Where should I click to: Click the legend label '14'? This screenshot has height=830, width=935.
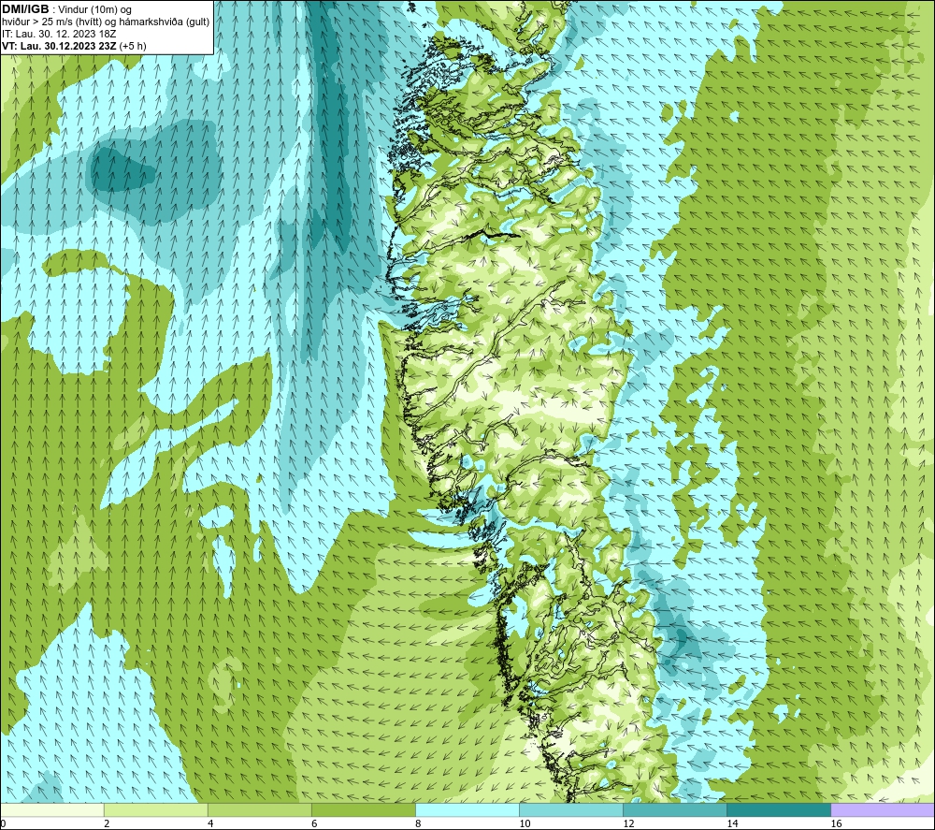pyautogui.click(x=732, y=823)
